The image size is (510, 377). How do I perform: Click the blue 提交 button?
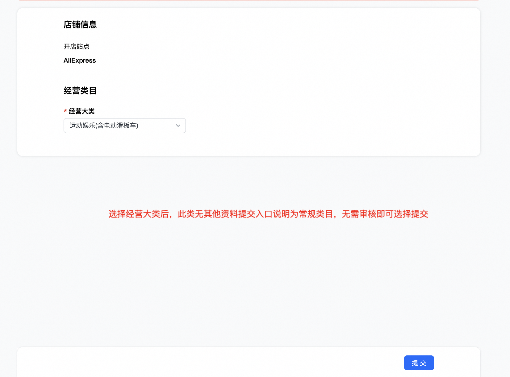[x=419, y=363]
